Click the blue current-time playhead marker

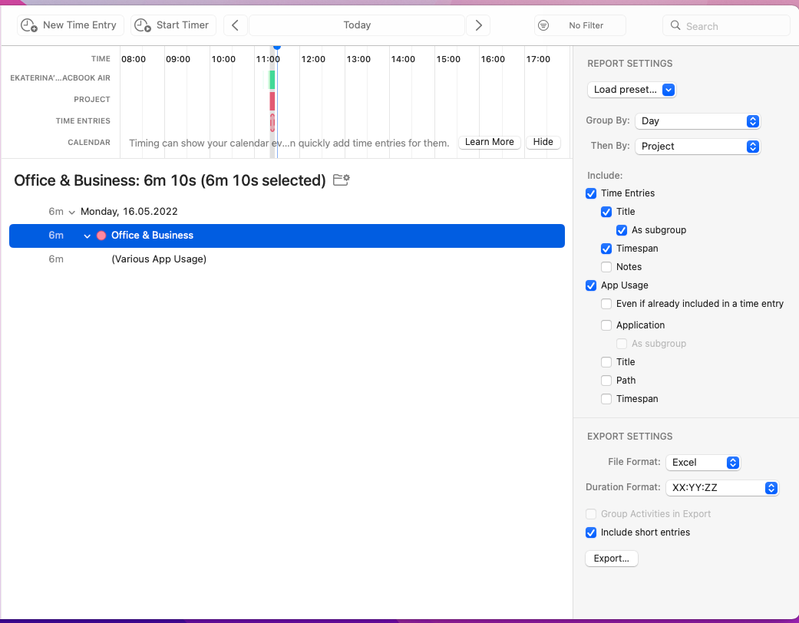(x=276, y=48)
